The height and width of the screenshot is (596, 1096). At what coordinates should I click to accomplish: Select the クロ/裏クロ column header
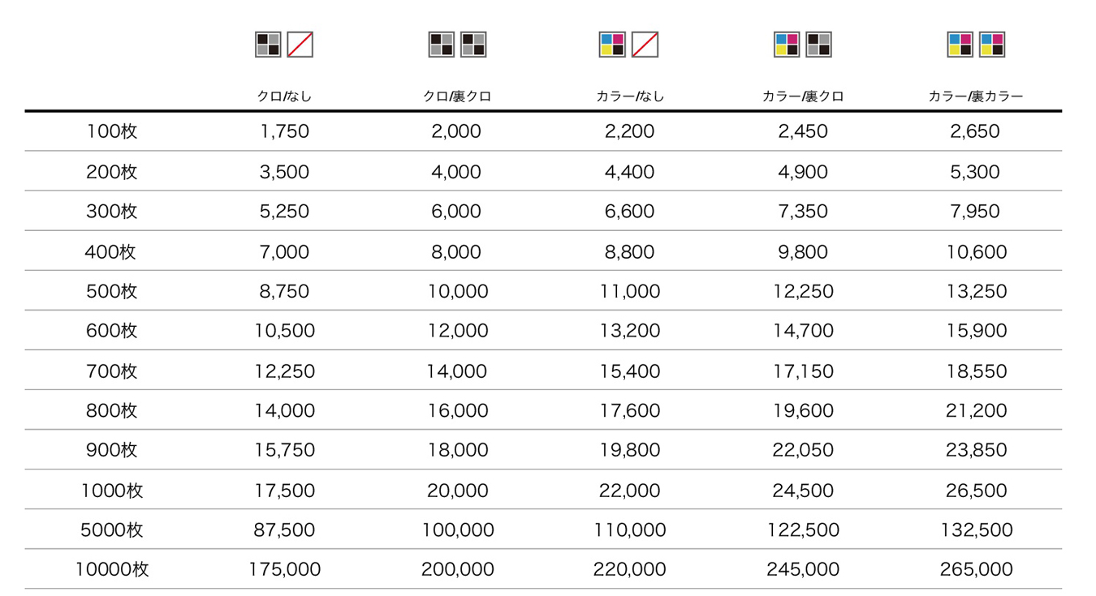[457, 96]
